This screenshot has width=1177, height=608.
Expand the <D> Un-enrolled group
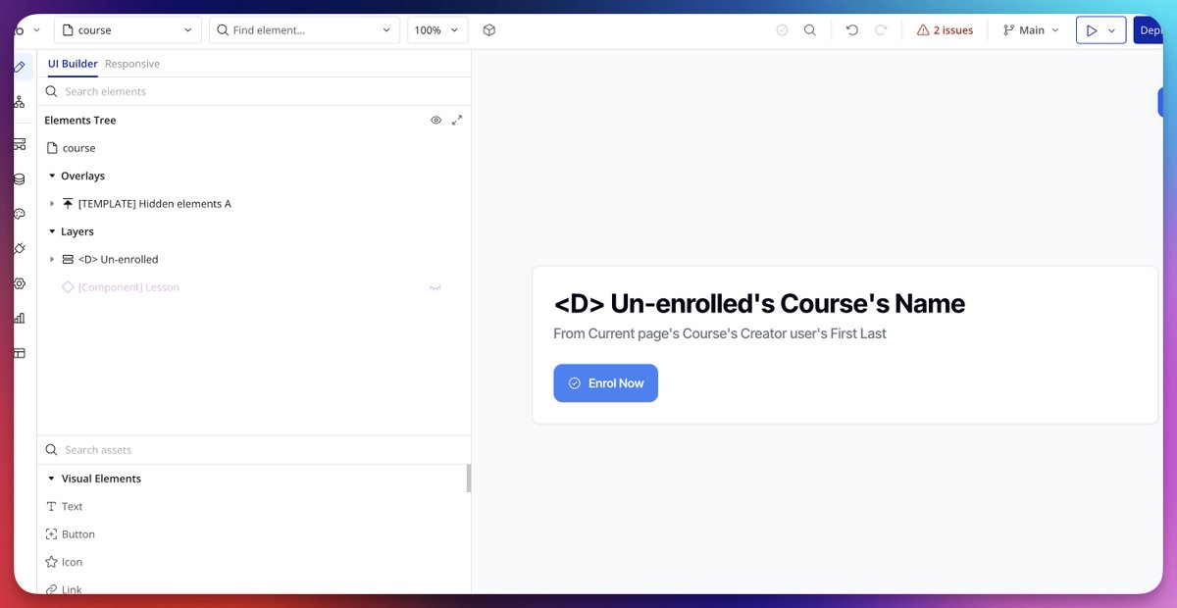click(x=52, y=260)
